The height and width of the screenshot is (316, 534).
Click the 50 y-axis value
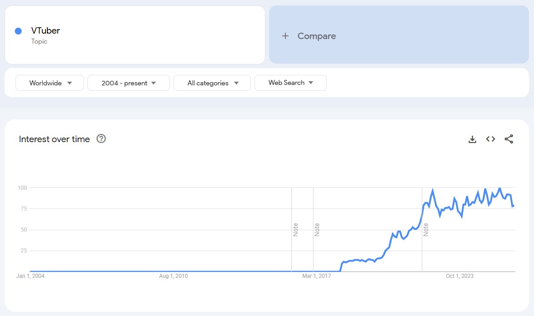coord(24,230)
